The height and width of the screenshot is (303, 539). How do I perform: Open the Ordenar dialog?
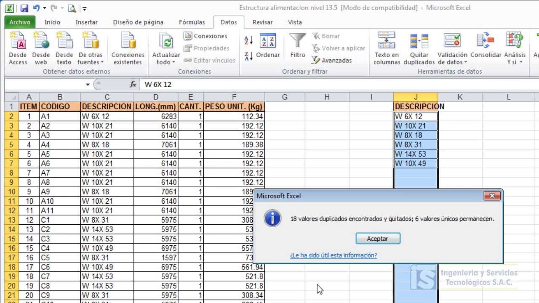[268, 45]
